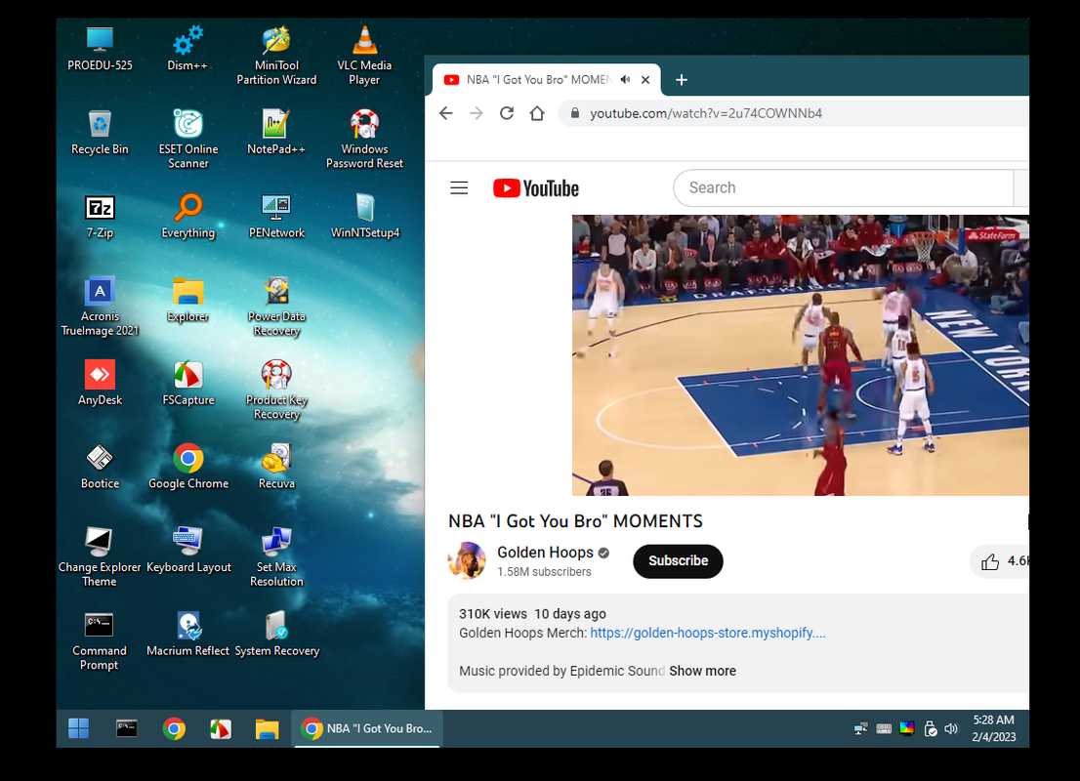Click the Chrome home button

point(536,113)
